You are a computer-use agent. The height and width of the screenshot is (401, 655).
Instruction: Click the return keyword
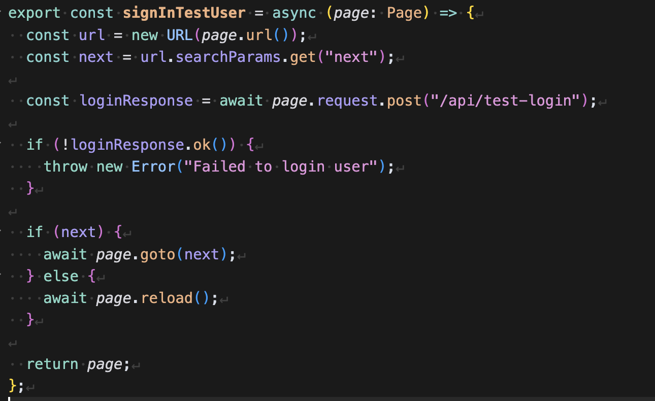[x=52, y=364]
